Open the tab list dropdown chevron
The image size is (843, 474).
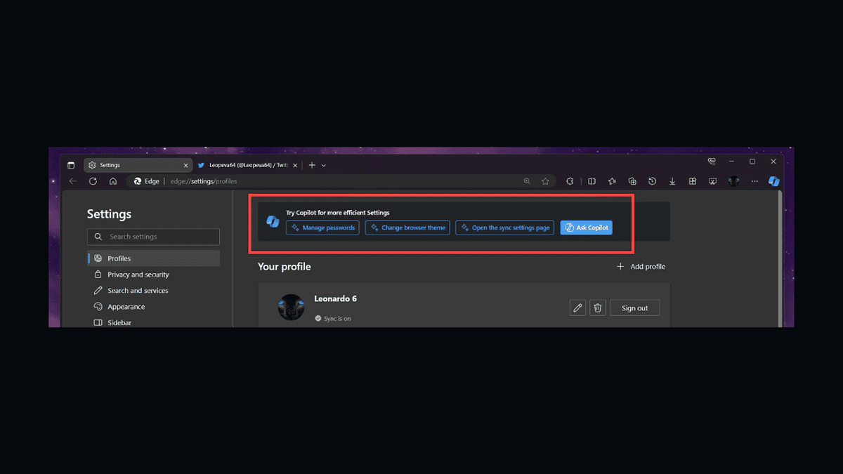pos(323,166)
